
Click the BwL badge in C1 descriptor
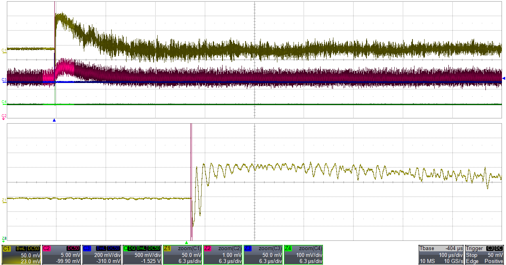21,249
